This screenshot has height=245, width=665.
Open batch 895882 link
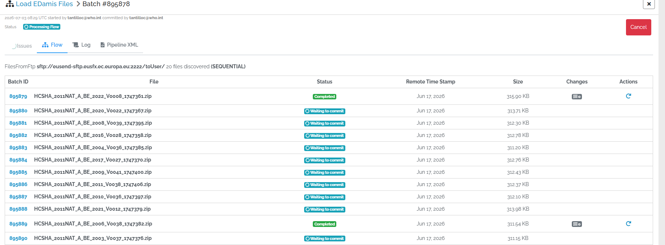click(x=18, y=136)
